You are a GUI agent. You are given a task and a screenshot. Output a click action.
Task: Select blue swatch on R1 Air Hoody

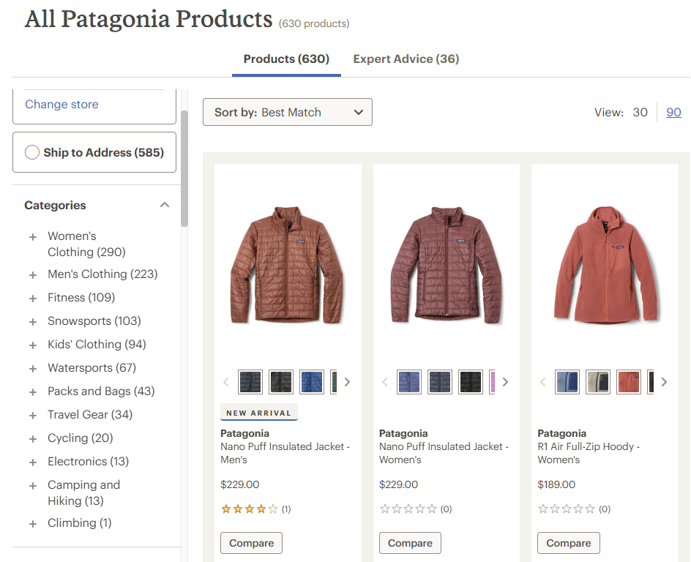click(x=567, y=382)
